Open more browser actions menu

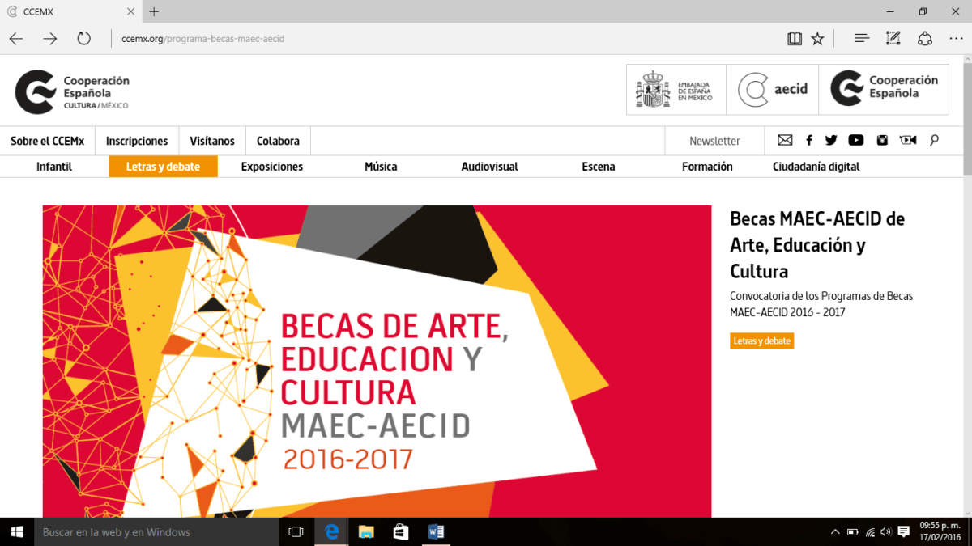955,38
